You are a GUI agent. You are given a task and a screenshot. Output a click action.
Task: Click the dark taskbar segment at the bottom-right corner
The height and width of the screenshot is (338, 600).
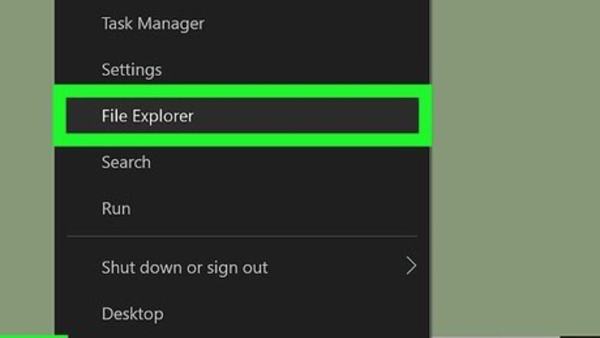(581, 336)
